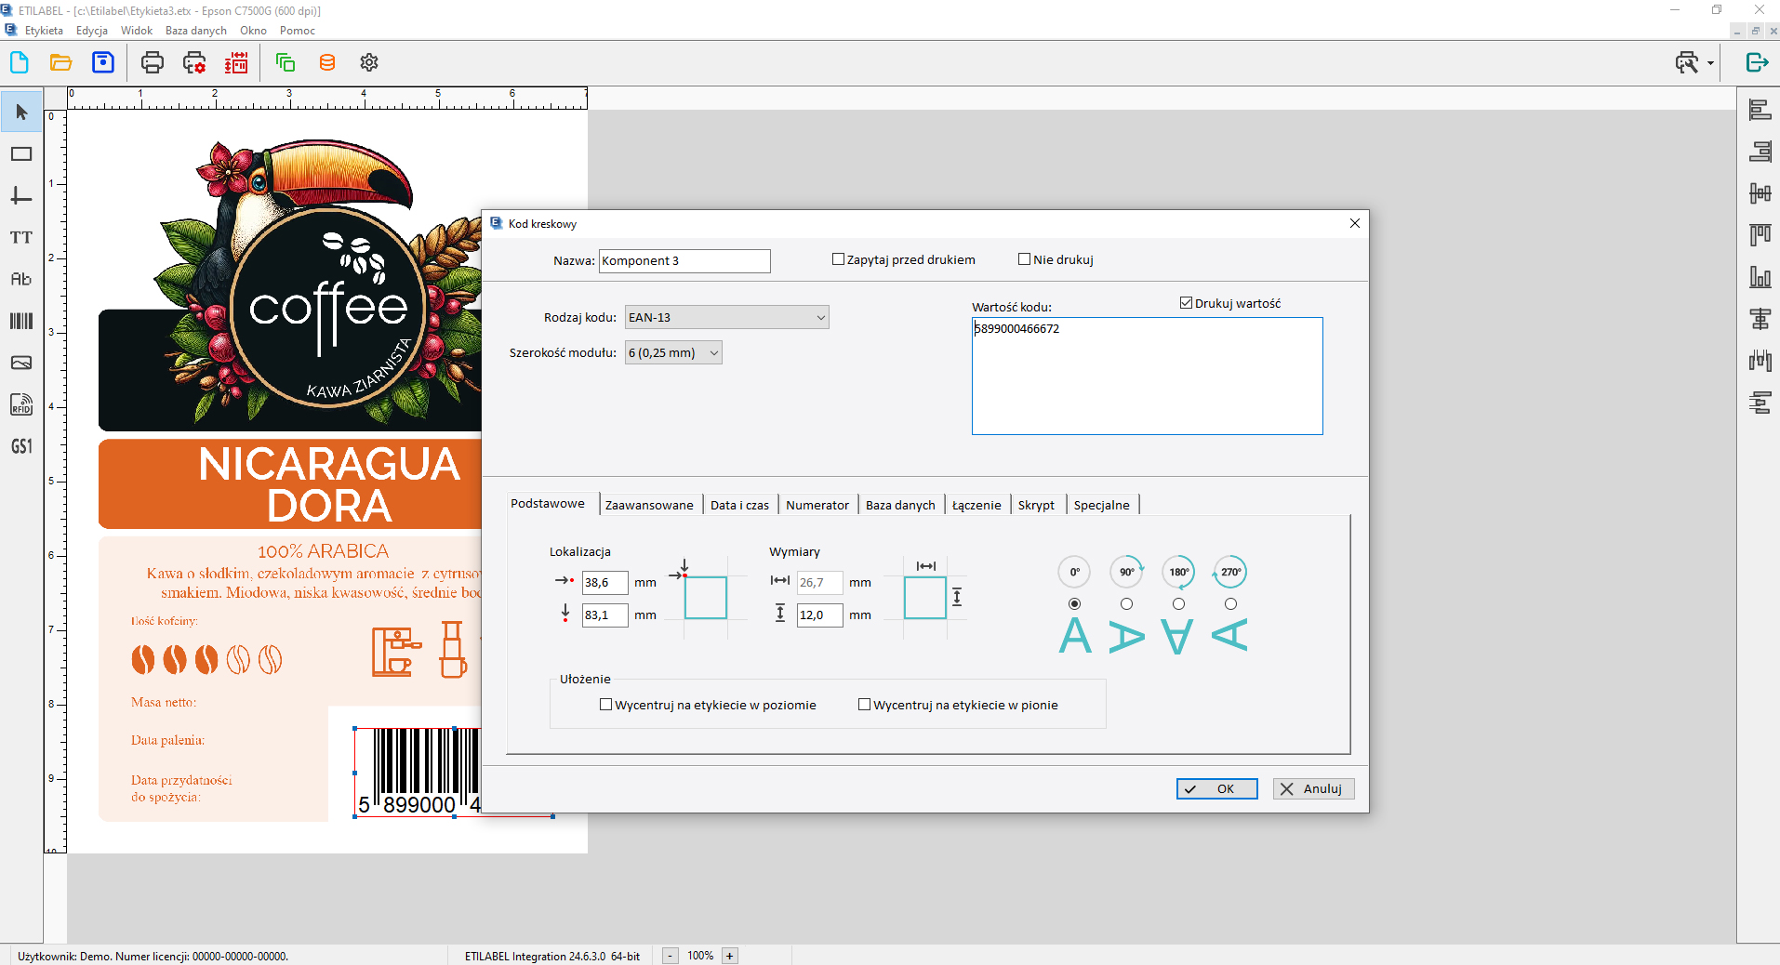
Task: Click the Nazwa input field
Action: pos(684,260)
